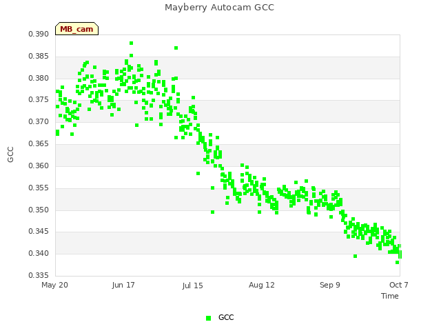Screen dimensions: 441x331
Task: Click the 0.385 y-axis value
Action: 39,56
